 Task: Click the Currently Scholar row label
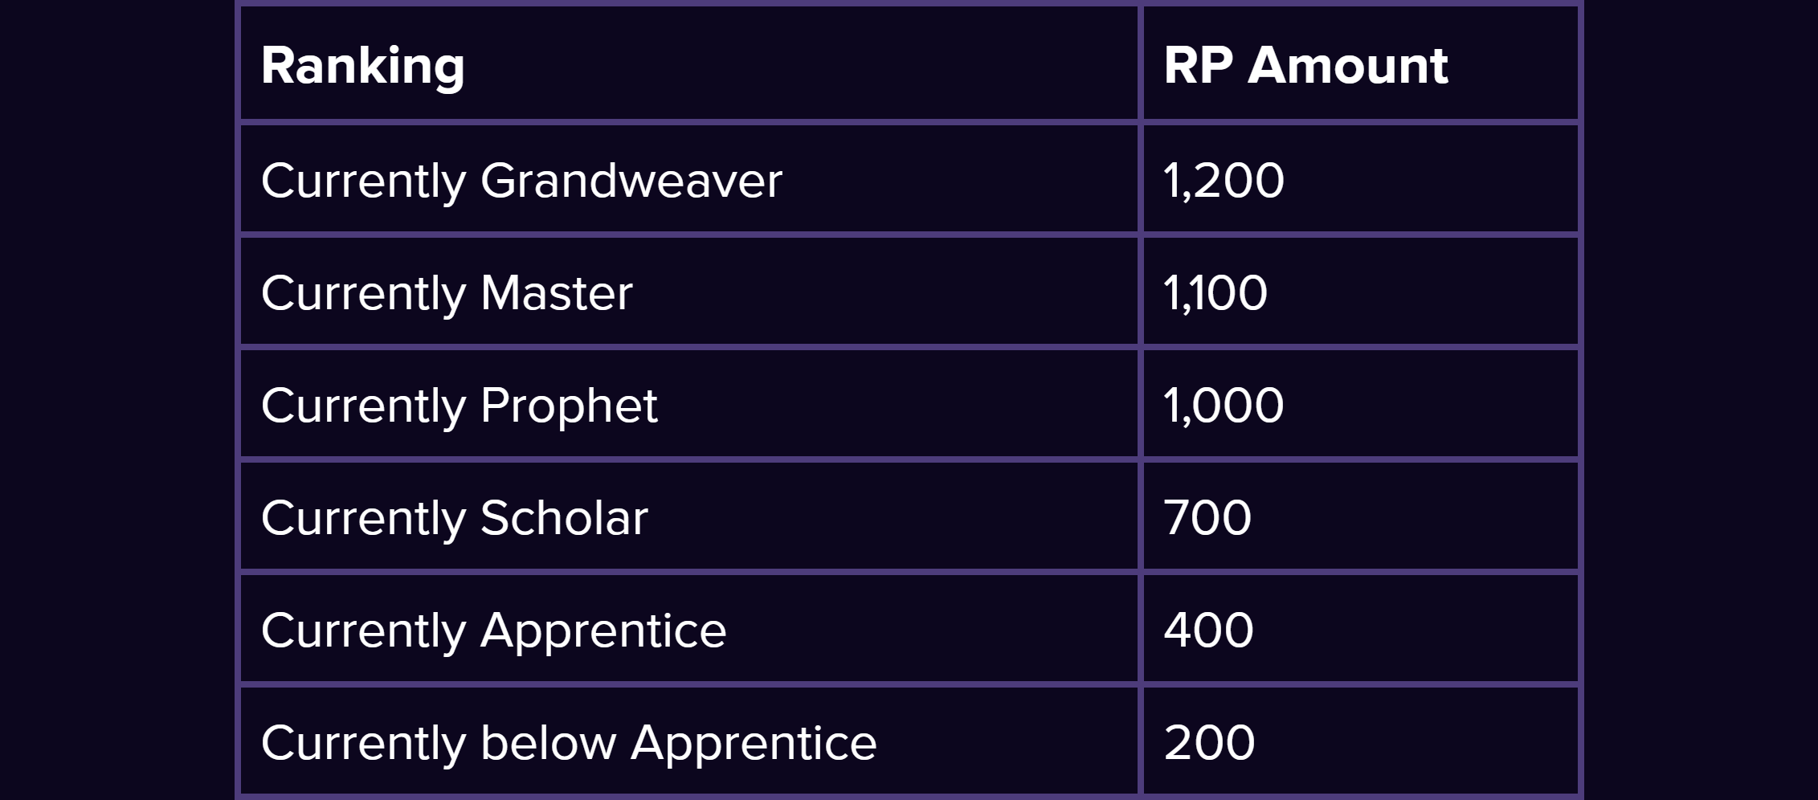454,518
